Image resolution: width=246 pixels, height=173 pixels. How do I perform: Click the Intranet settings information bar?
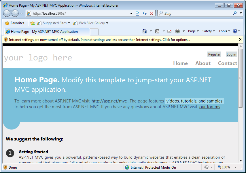[120, 40]
